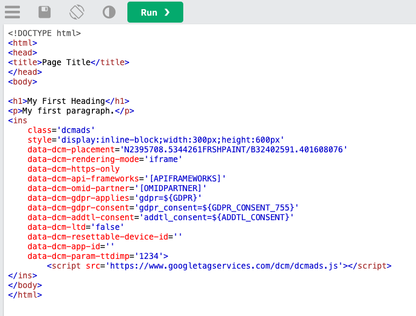The width and height of the screenshot is (416, 316).
Task: Click the class dcmads attribute value
Action: tap(76, 130)
